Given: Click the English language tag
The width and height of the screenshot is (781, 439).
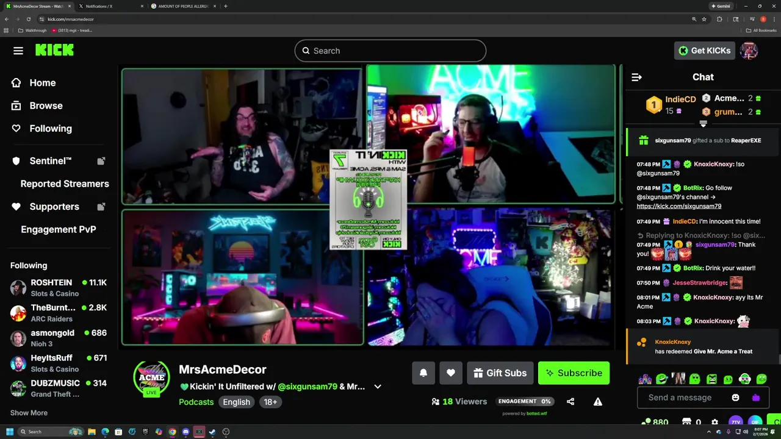Looking at the screenshot, I should click(x=236, y=402).
